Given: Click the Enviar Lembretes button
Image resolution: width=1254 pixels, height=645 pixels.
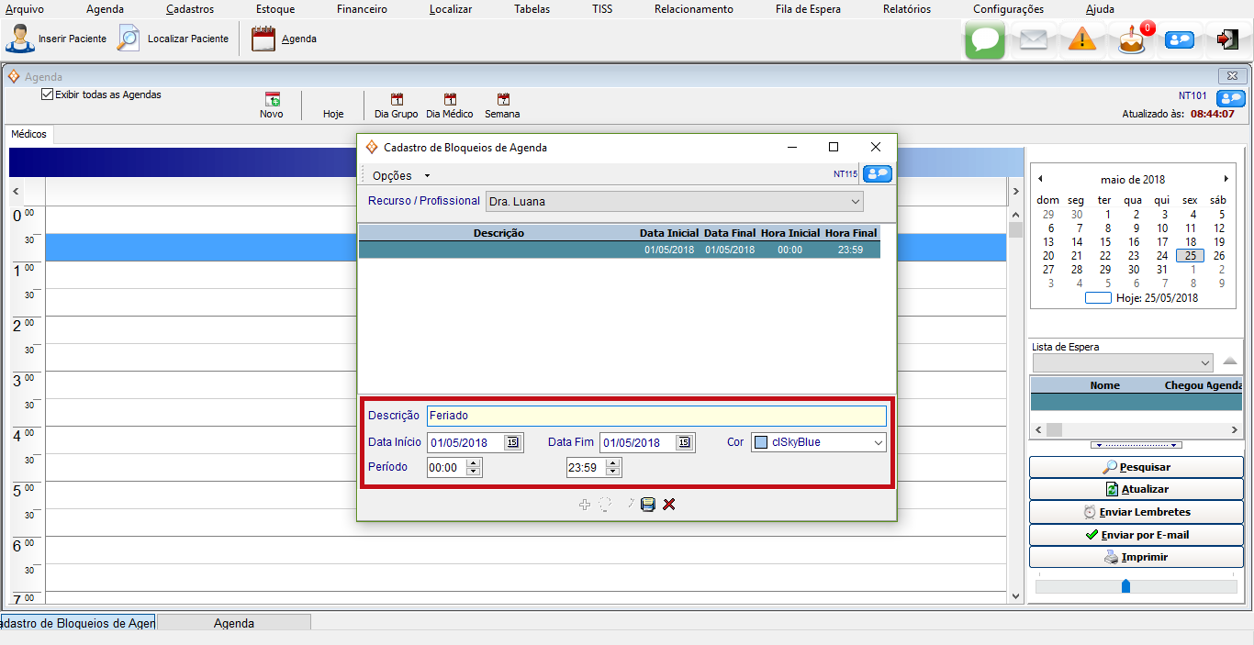Looking at the screenshot, I should coord(1136,512).
